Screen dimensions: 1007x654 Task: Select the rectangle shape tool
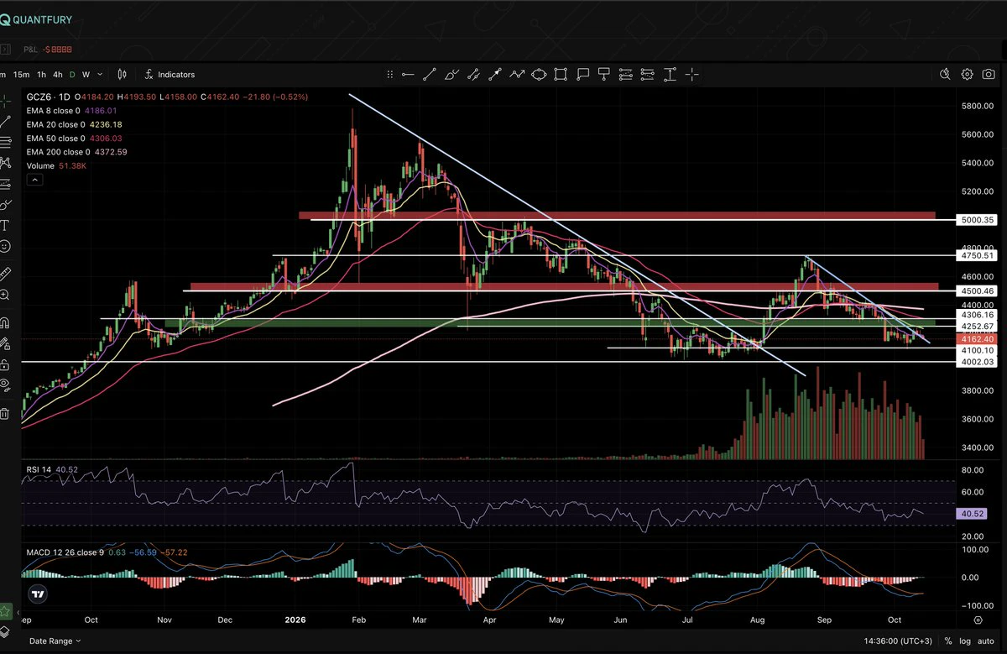561,75
